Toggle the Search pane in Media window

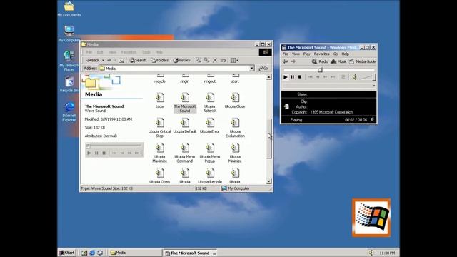[x=138, y=60]
